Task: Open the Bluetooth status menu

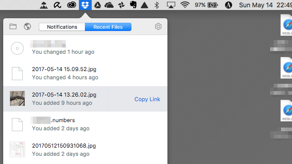Action: 156,5
